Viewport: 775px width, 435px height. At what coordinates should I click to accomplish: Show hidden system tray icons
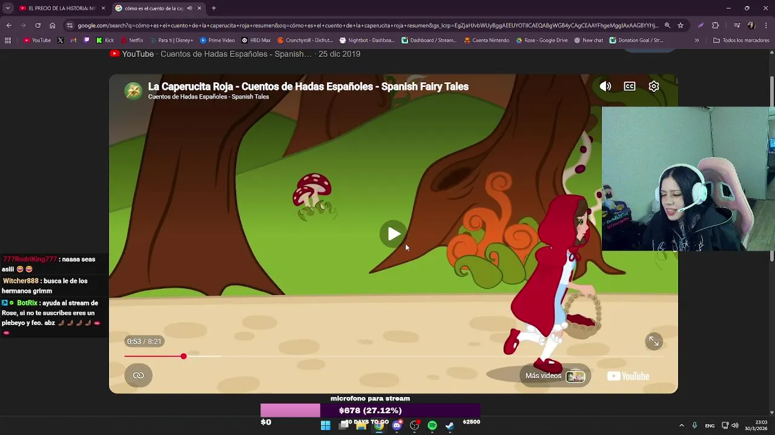pos(681,426)
